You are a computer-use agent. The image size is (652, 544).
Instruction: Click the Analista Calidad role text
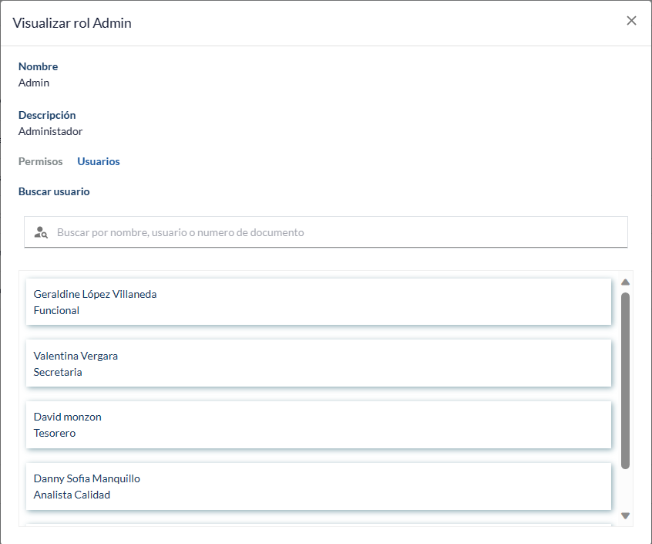click(x=72, y=495)
